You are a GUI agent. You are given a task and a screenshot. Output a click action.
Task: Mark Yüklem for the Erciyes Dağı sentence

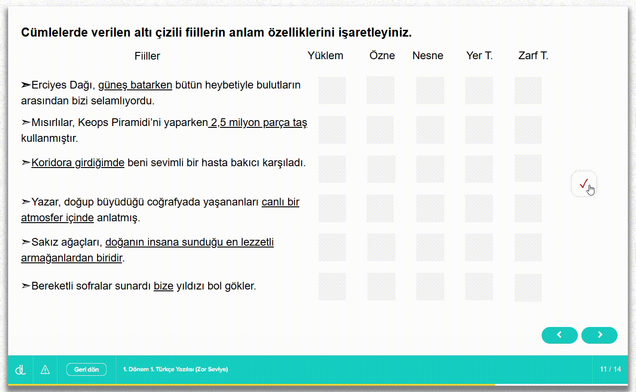(332, 91)
